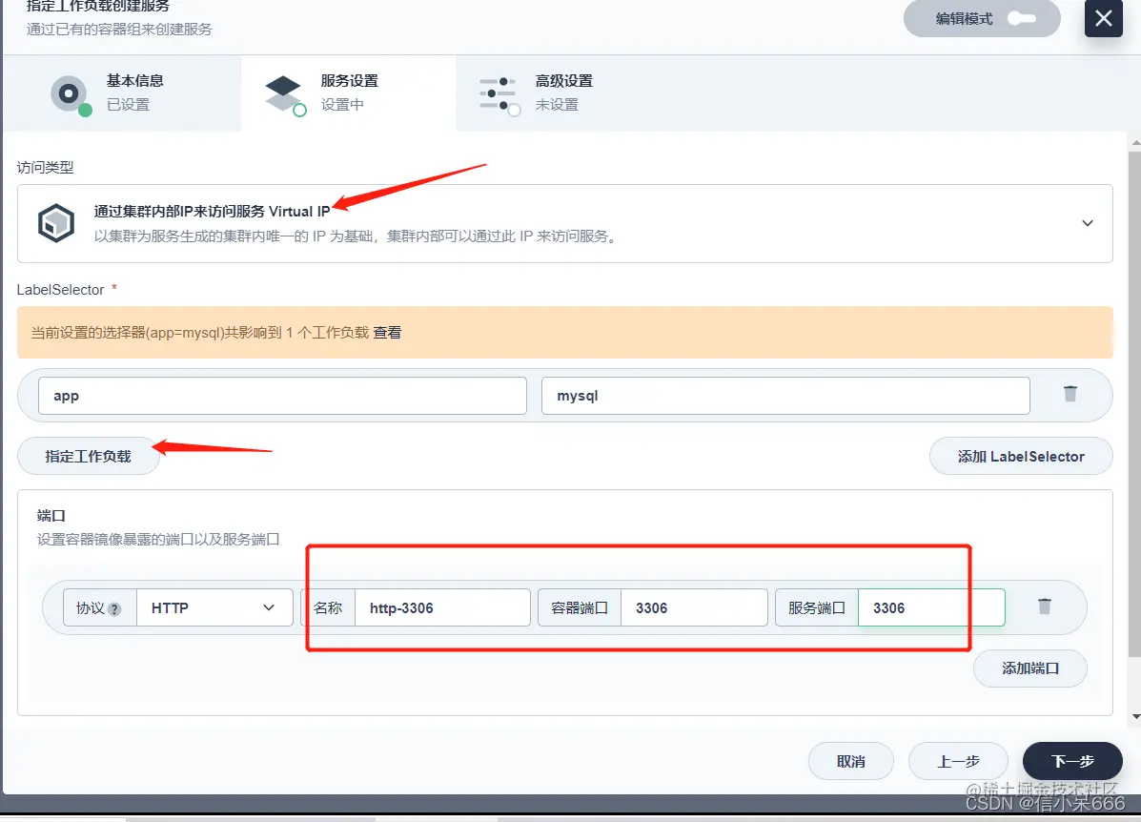Viewport: 1141px width, 822px height.
Task: Click the 取消 button
Action: pos(850,762)
